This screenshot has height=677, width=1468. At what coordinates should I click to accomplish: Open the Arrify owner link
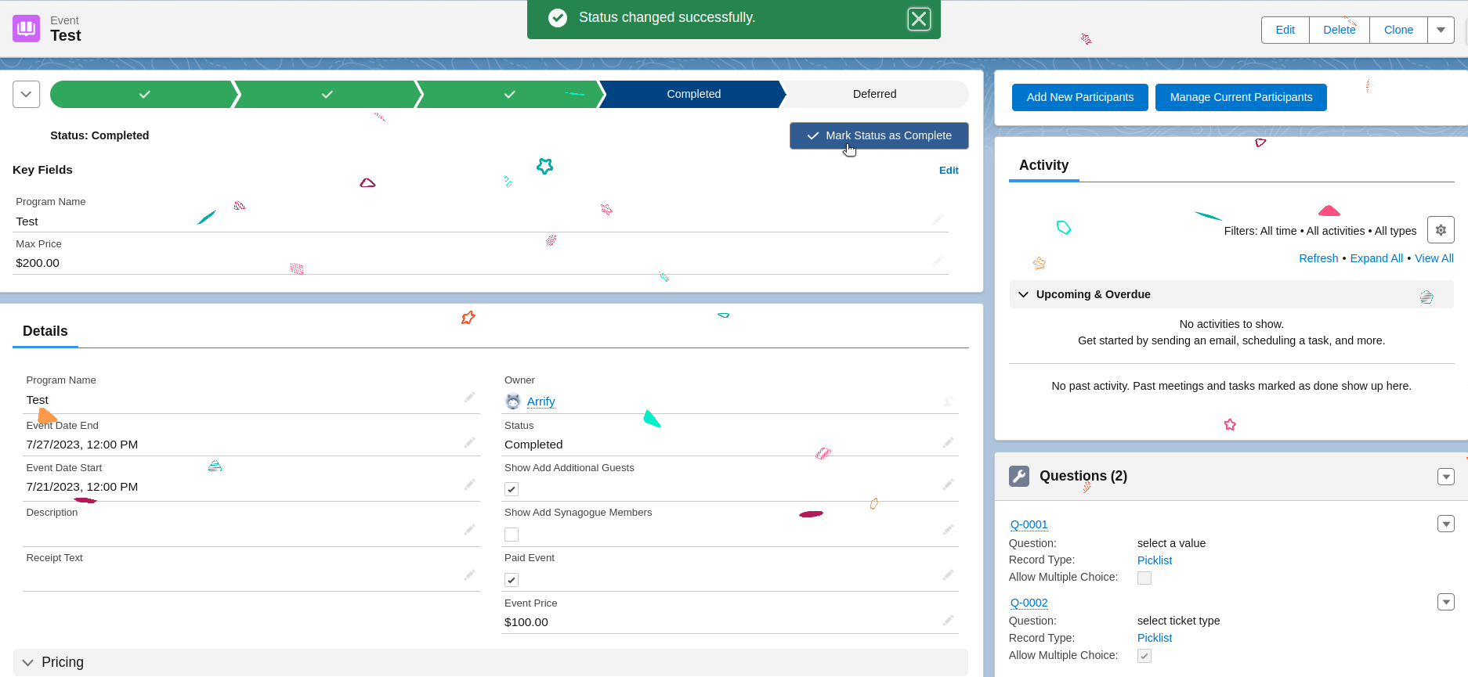point(541,402)
